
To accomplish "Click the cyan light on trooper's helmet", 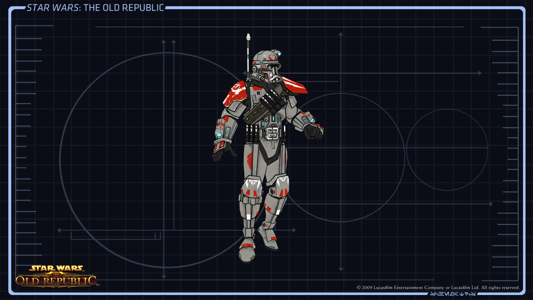I will point(279,53).
